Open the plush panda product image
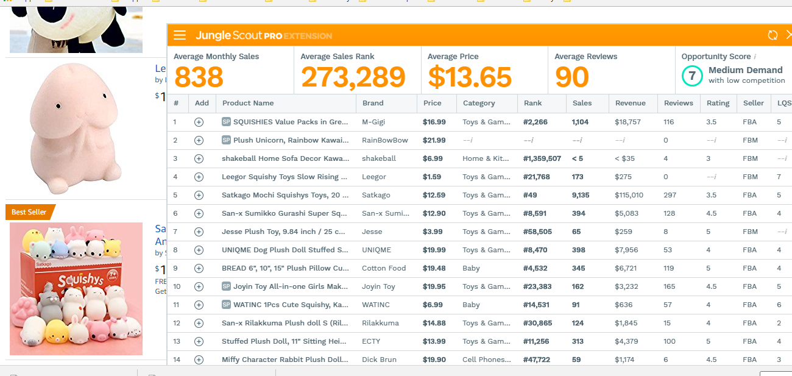 (x=76, y=29)
